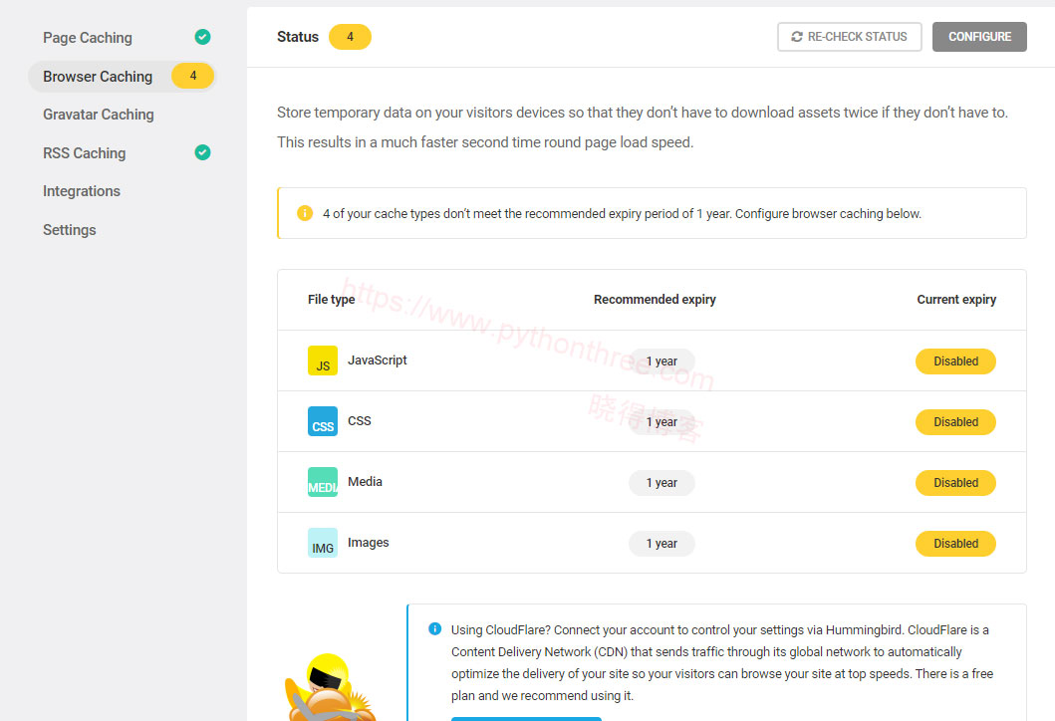
Task: Open Page Caching in the sidebar
Action: tap(88, 38)
